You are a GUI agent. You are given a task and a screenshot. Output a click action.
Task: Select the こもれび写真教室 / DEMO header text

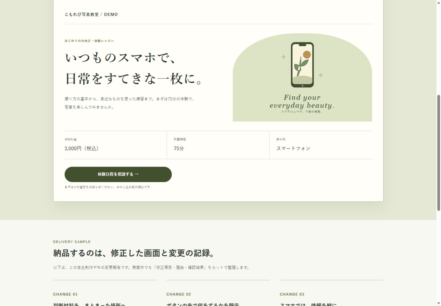[x=91, y=15]
